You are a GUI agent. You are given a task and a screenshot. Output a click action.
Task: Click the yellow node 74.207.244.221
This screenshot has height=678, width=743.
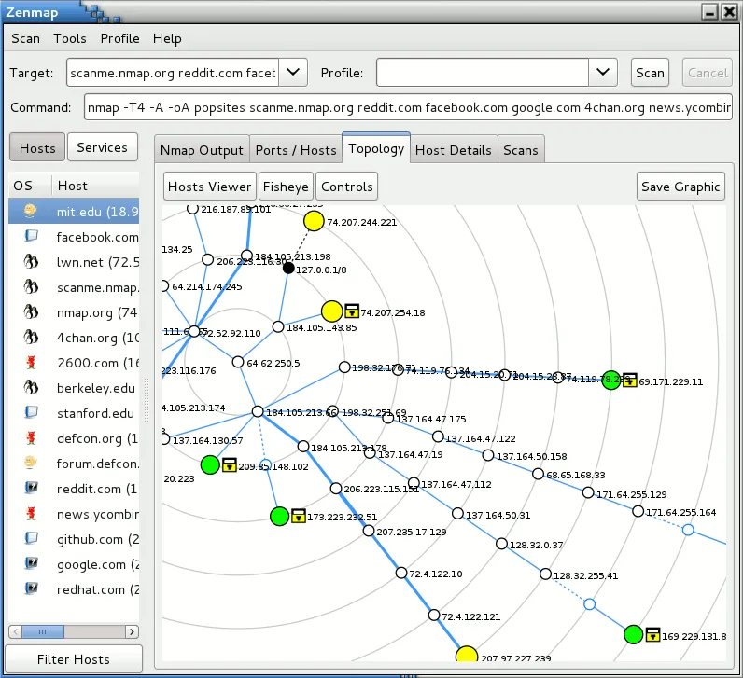[x=314, y=221]
